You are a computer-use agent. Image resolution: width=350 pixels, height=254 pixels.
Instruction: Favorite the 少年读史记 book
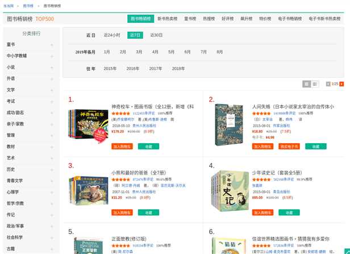[289, 213]
